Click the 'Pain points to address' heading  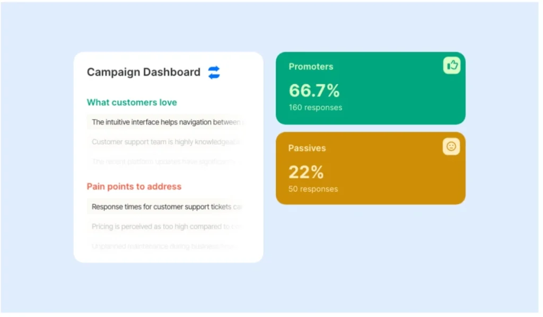tap(135, 188)
